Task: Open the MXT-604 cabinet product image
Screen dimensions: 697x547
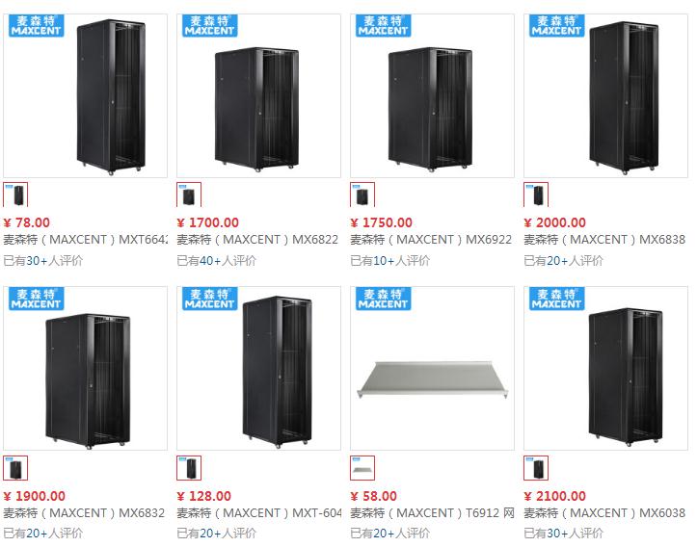Action: (x=258, y=369)
